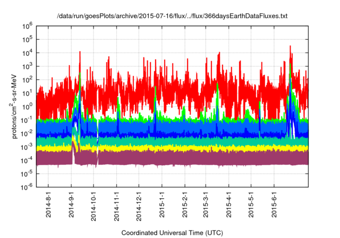This screenshot has width=340, height=238.
Task: Click the 2014-12-1 date tick label
Action: click(x=139, y=206)
